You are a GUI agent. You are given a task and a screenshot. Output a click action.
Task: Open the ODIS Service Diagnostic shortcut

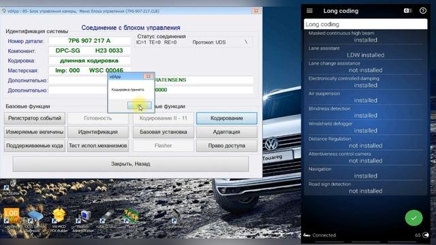tap(35, 220)
